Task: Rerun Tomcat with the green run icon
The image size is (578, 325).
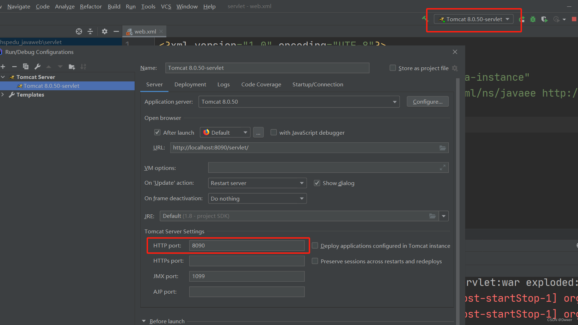Action: pyautogui.click(x=522, y=19)
